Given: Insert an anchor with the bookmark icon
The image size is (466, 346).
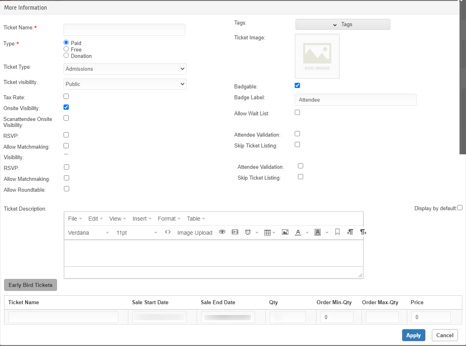Looking at the screenshot, I should (x=337, y=232).
